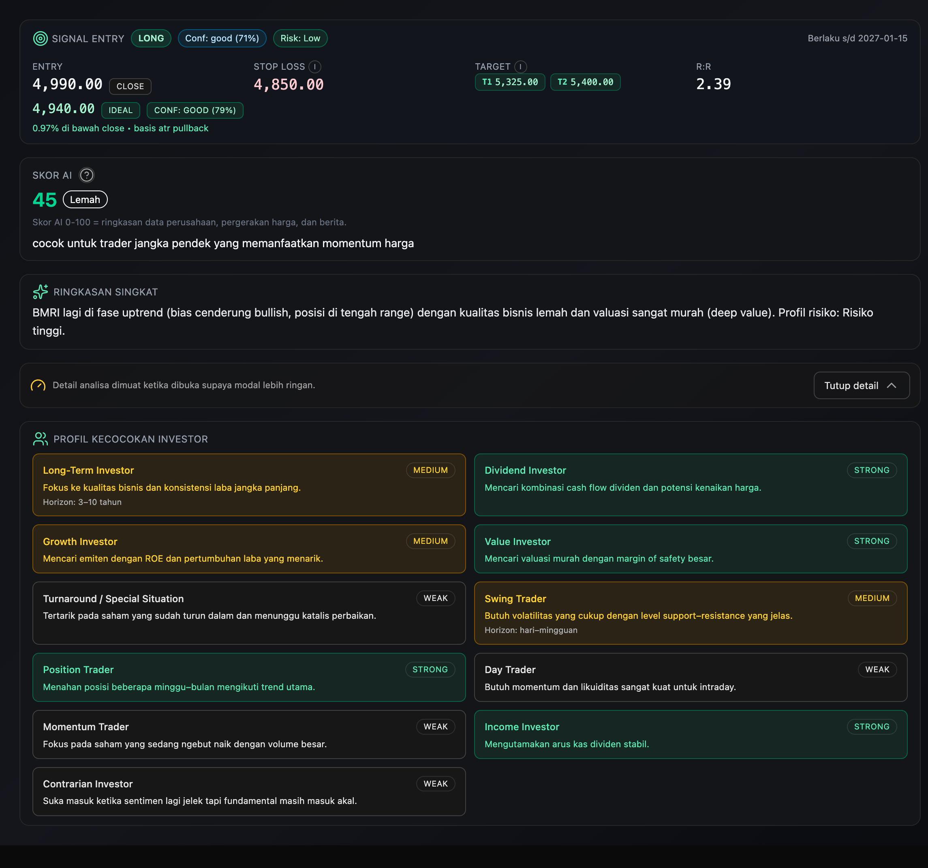Open the Dividend Investor profile card

click(x=690, y=484)
